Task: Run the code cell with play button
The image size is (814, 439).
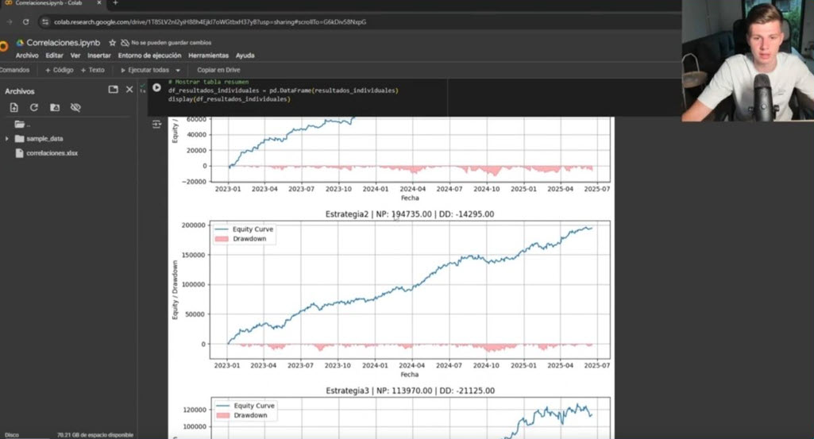Action: [156, 88]
